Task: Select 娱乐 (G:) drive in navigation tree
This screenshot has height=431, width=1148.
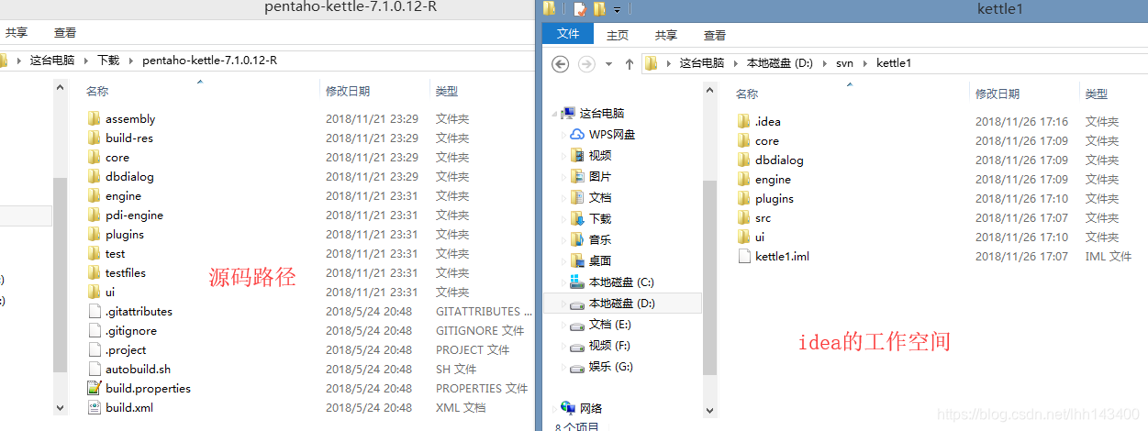Action: pos(611,366)
